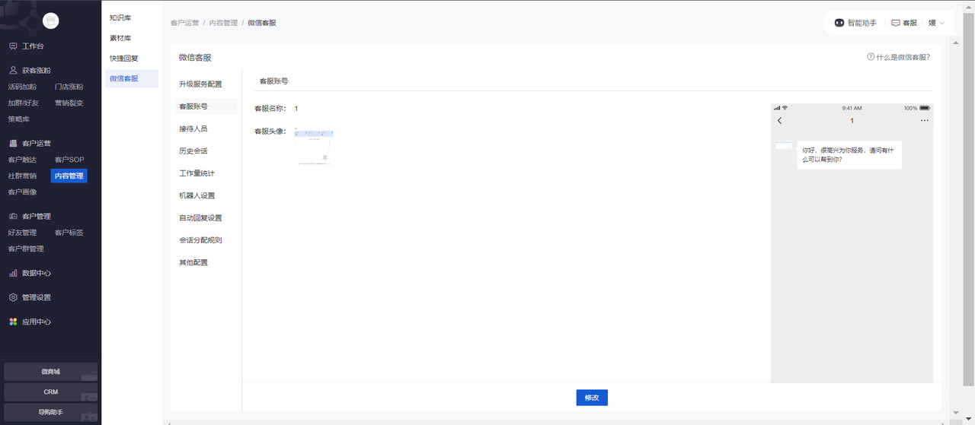The image size is (975, 425).
Task: Click the 客服名称 value 1
Action: [296, 109]
